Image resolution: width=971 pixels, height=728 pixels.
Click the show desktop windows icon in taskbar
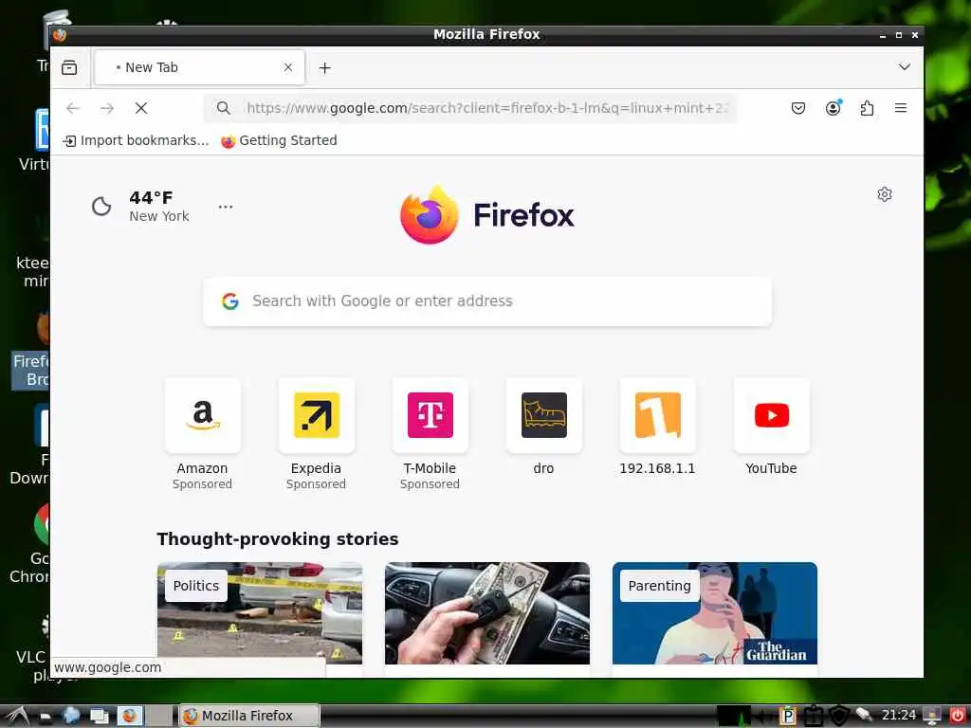(x=99, y=716)
